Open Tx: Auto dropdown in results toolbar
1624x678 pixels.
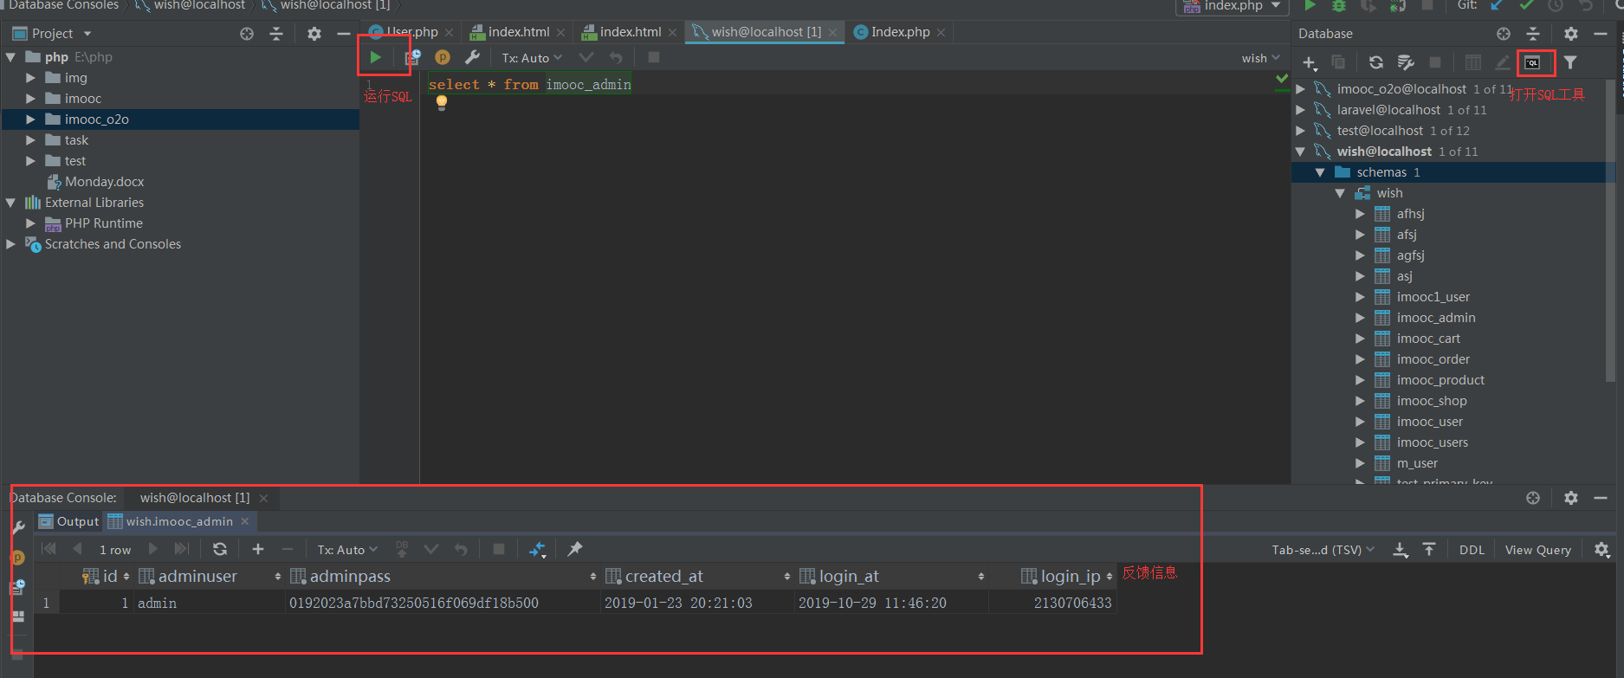pyautogui.click(x=347, y=550)
